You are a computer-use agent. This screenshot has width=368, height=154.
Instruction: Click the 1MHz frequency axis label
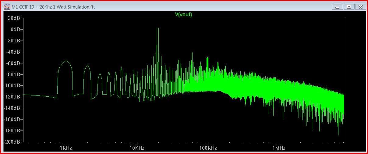coord(279,148)
